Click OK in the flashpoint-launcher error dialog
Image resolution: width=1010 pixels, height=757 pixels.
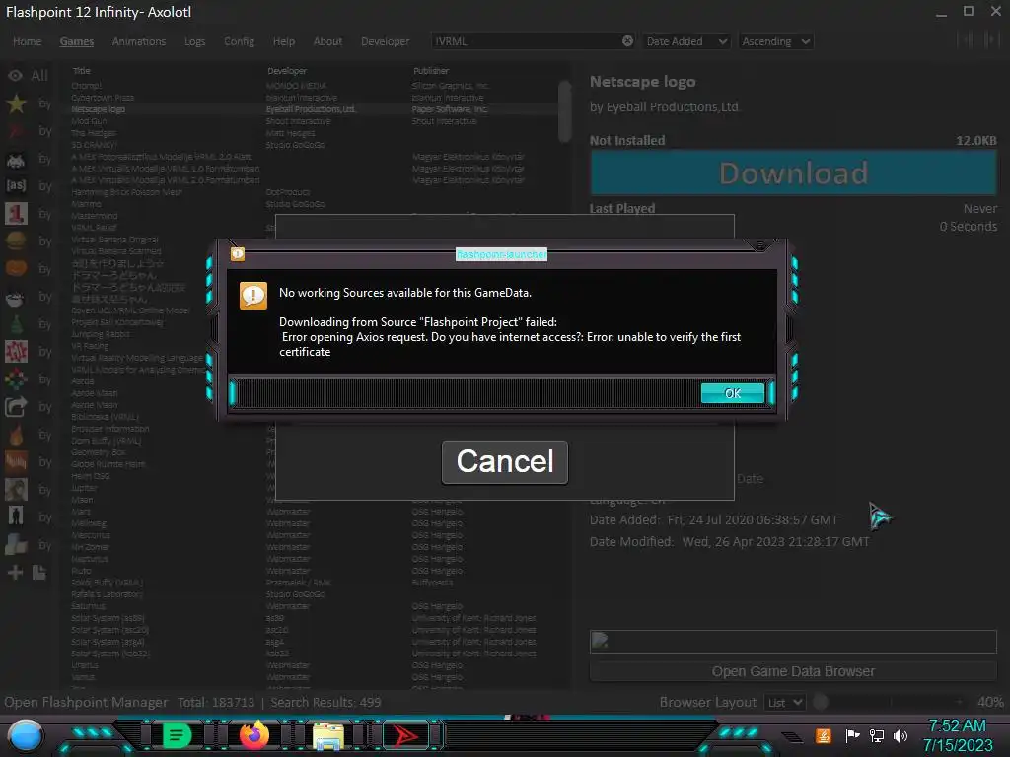point(733,393)
